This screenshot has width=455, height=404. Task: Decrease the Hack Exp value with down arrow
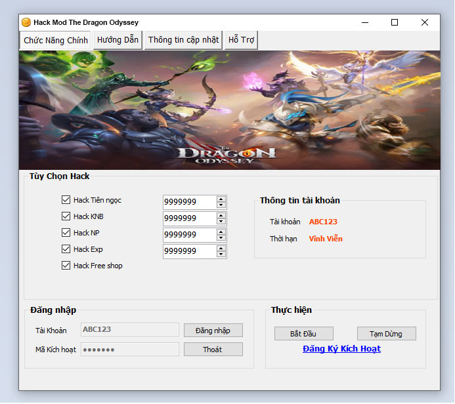click(x=221, y=254)
